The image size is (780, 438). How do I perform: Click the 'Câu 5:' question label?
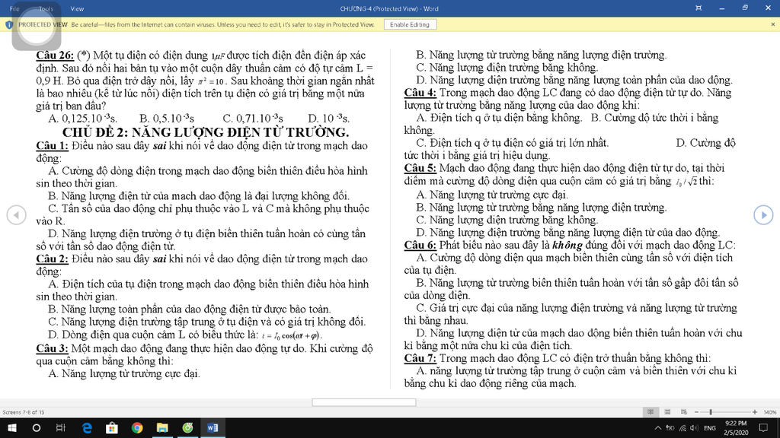pos(420,168)
